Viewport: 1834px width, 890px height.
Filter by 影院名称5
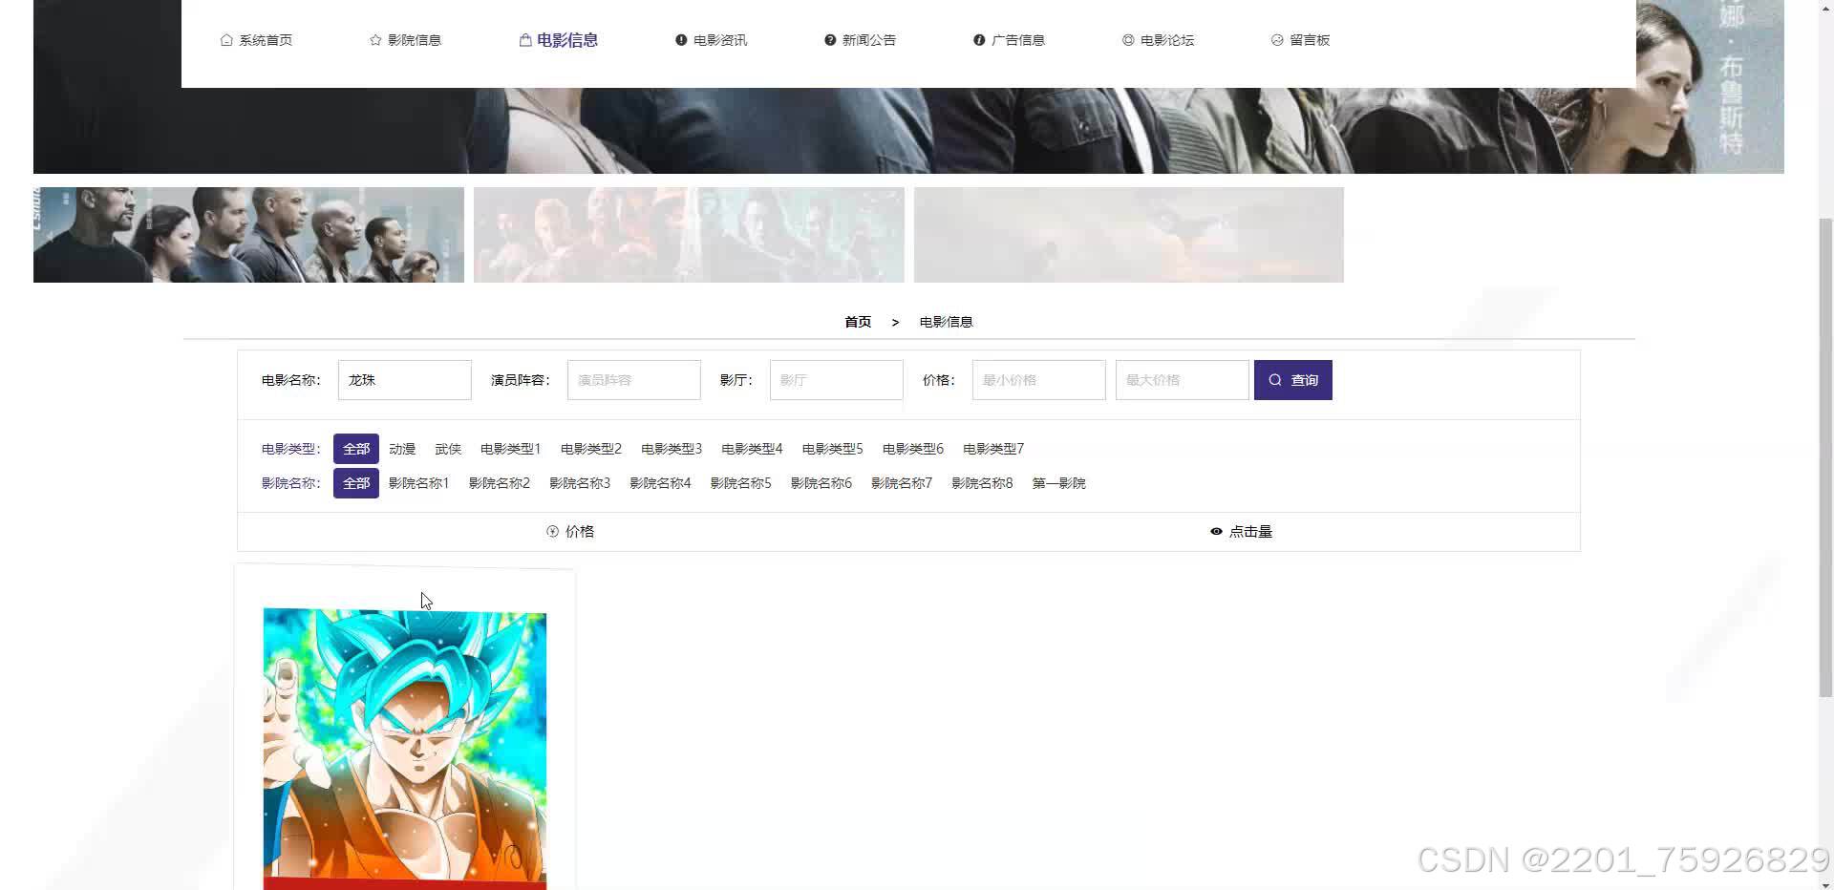740,483
